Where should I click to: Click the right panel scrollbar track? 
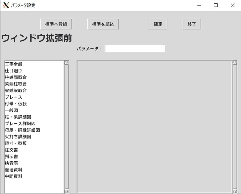point(235,127)
